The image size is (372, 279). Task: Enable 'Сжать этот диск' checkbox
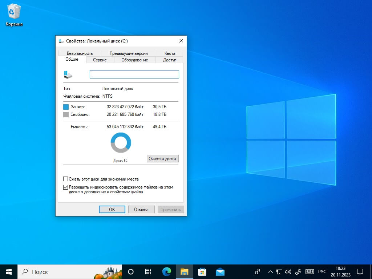[x=66, y=179]
